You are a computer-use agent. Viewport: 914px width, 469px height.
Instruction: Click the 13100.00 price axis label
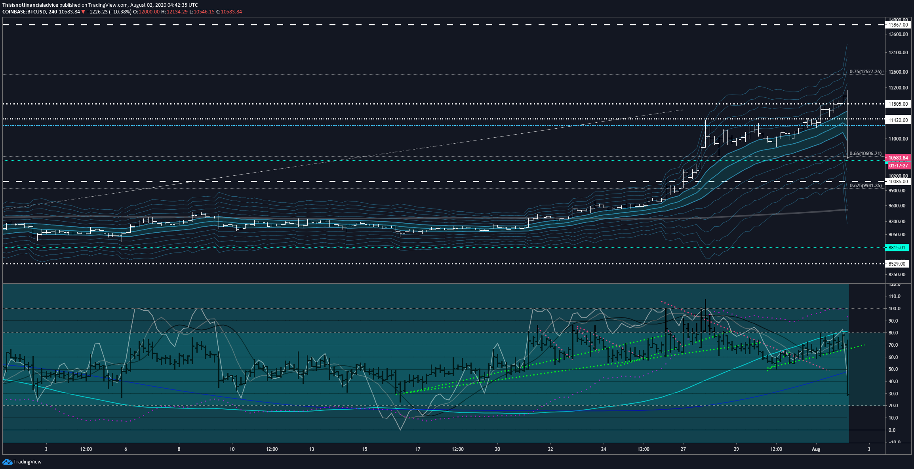tap(898, 53)
